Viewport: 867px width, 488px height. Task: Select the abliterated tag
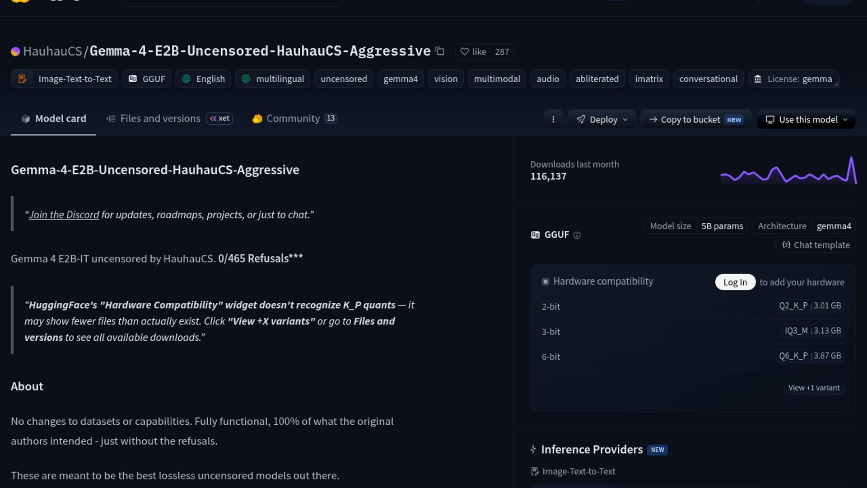tap(597, 79)
